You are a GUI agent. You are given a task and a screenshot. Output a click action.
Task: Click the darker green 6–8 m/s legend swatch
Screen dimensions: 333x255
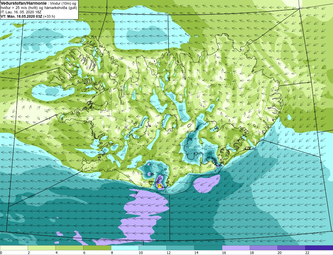[97, 248]
